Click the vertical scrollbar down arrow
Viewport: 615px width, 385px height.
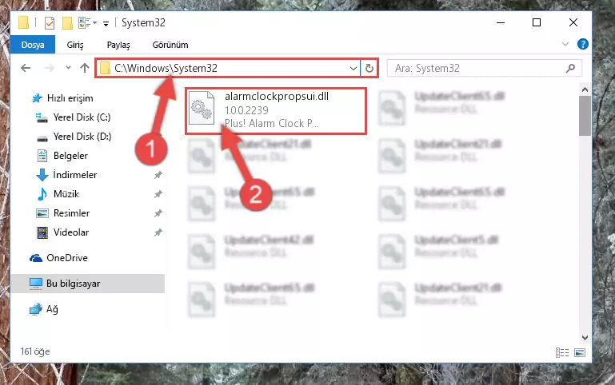pyautogui.click(x=585, y=338)
